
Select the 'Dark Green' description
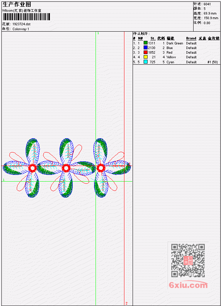[175, 43]
